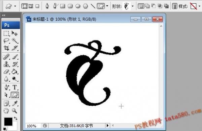Swap foreground and background colors
The height and width of the screenshot is (131, 202).
pyautogui.click(x=15, y=118)
